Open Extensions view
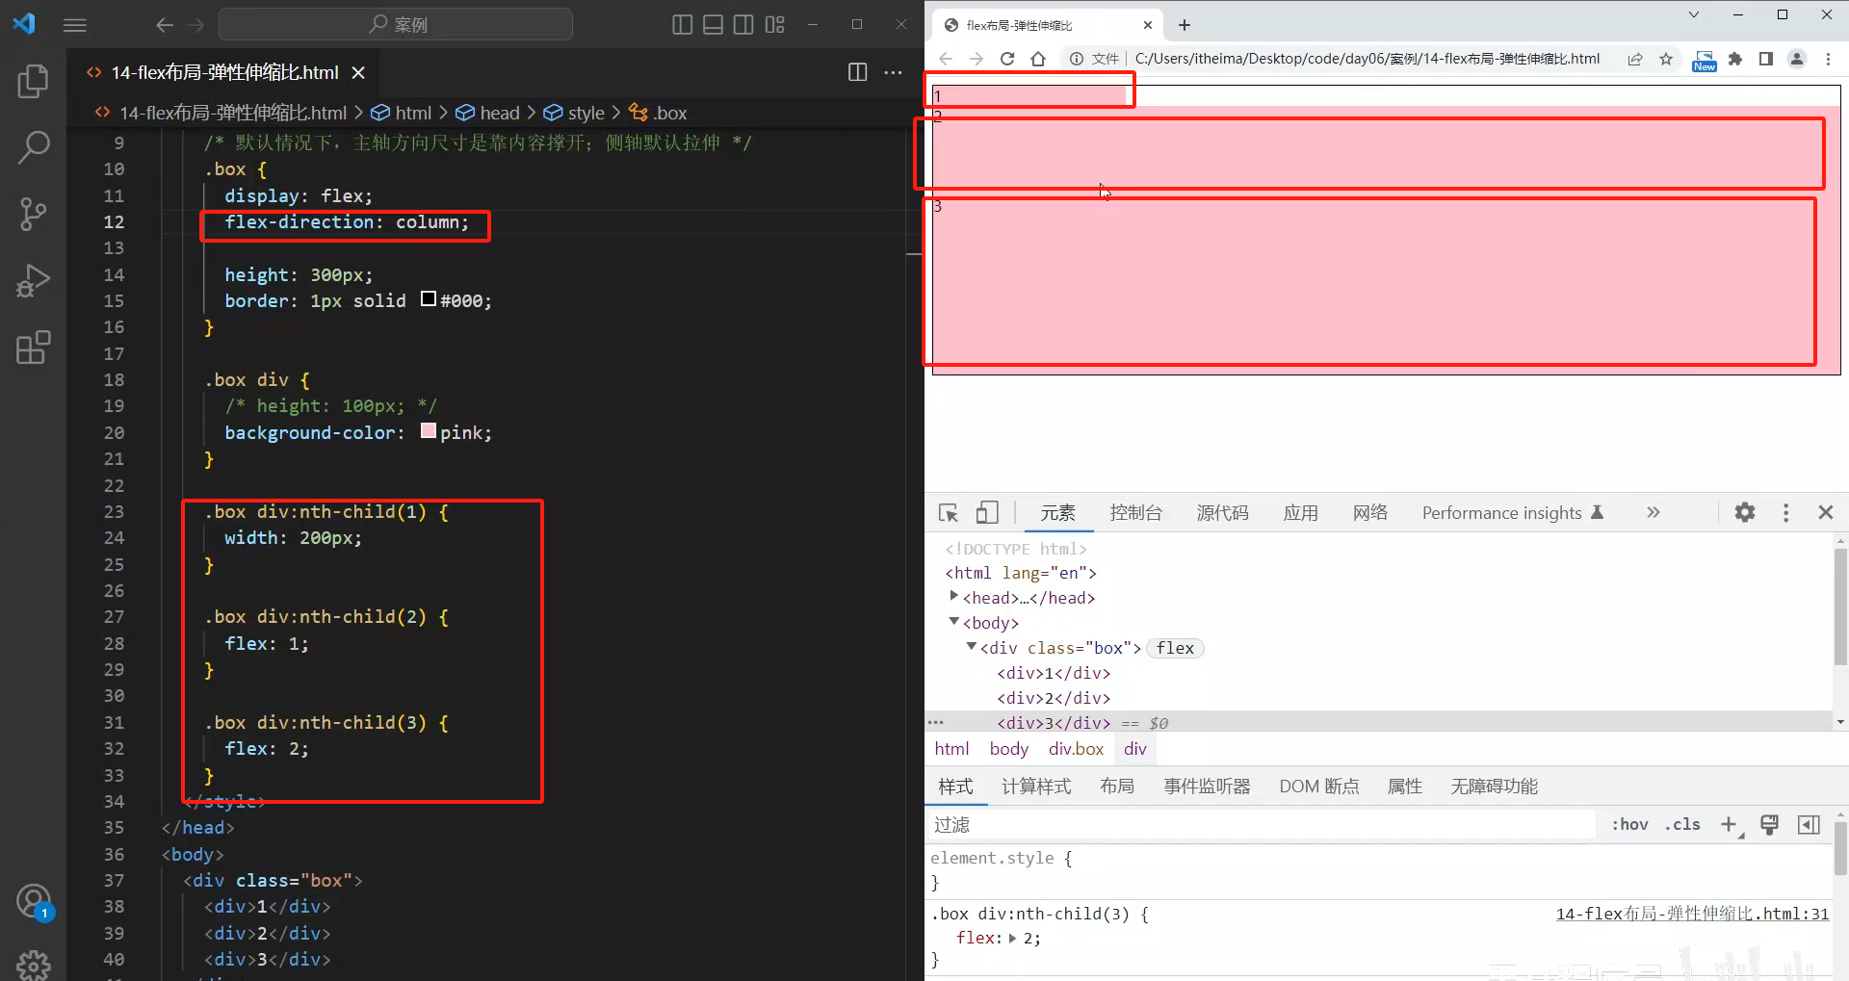Screen dimensions: 1849x981 click(x=34, y=348)
